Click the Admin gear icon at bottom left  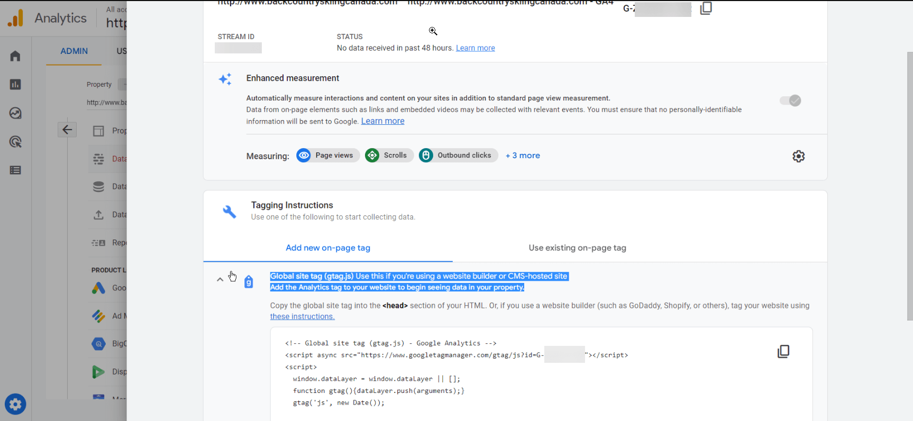click(15, 405)
